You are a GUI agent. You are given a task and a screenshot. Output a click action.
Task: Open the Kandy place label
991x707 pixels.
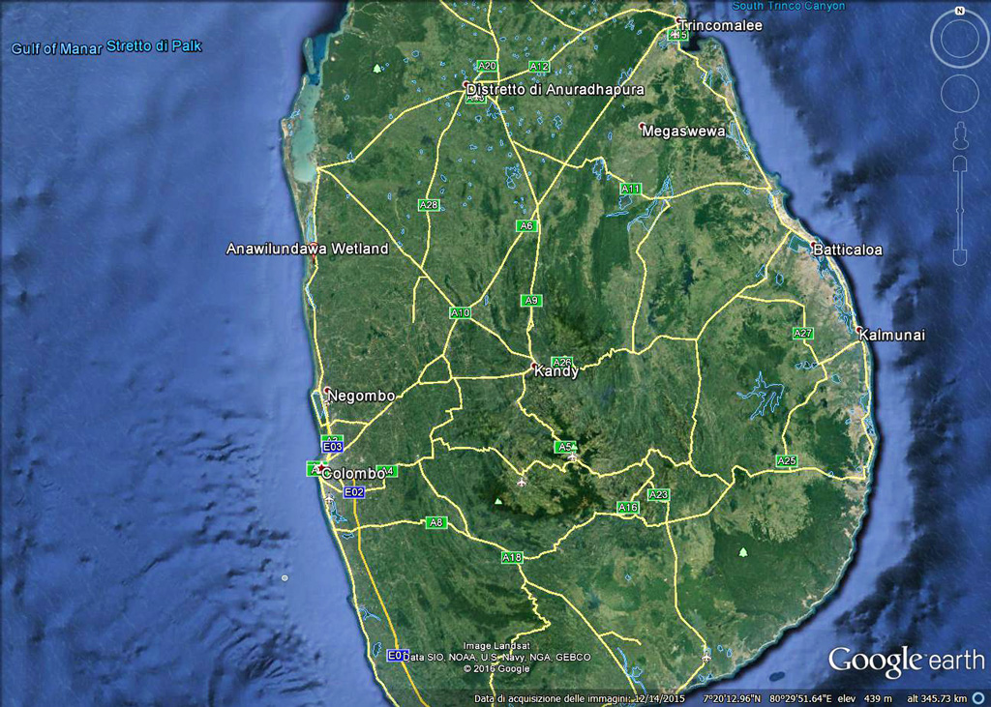click(556, 371)
